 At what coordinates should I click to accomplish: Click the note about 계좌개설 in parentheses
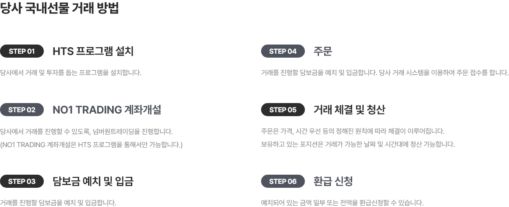(x=91, y=145)
